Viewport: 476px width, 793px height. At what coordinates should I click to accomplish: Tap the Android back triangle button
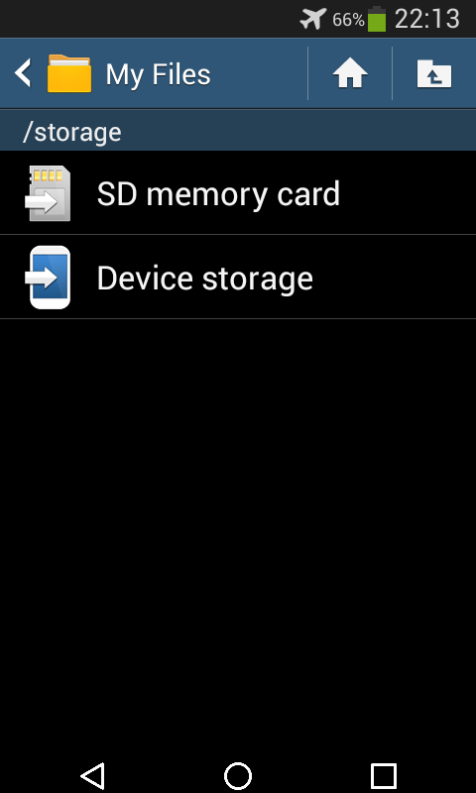click(x=92, y=775)
